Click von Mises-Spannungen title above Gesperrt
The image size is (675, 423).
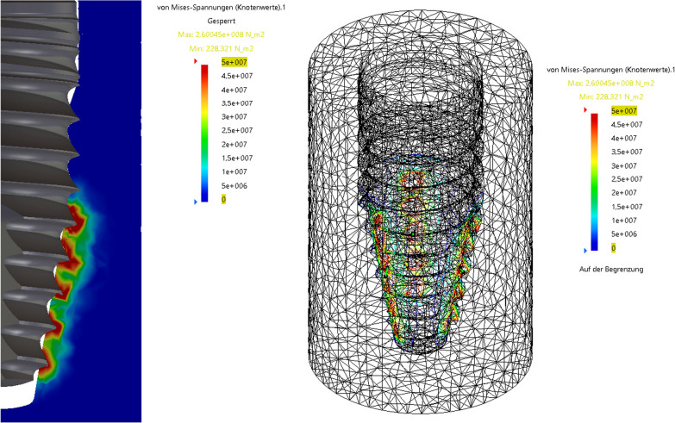pos(222,7)
